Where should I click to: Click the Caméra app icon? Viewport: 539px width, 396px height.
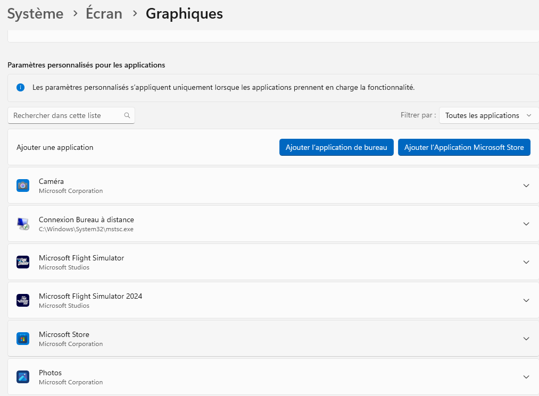point(23,186)
